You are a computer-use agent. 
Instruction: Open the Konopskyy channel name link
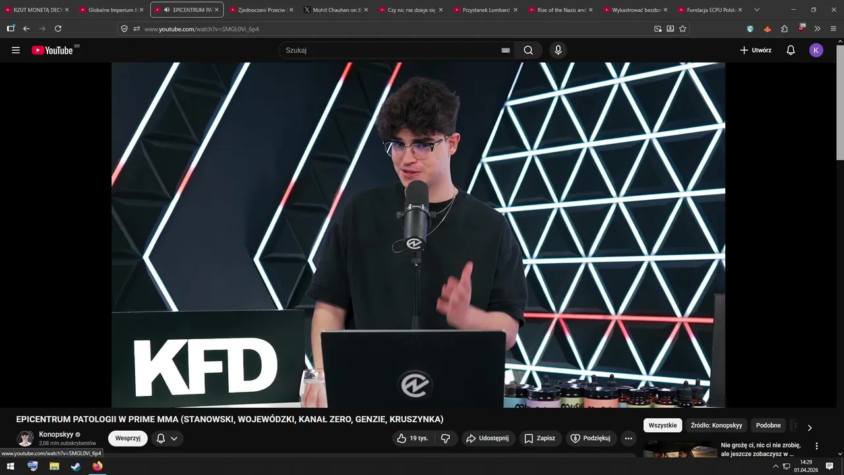coord(56,435)
